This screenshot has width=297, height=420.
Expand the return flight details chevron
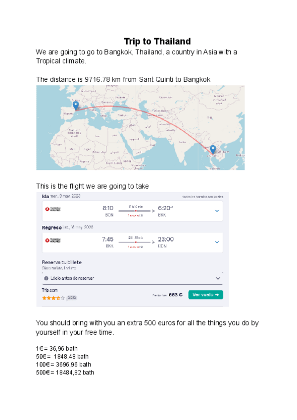217,242
